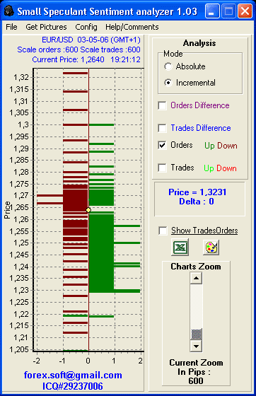Minimize the Sentiment analyzer window

point(212,11)
